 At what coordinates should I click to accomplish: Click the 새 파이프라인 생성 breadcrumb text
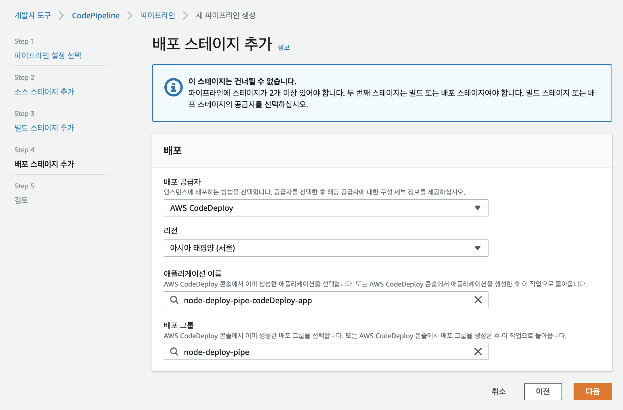tap(226, 15)
